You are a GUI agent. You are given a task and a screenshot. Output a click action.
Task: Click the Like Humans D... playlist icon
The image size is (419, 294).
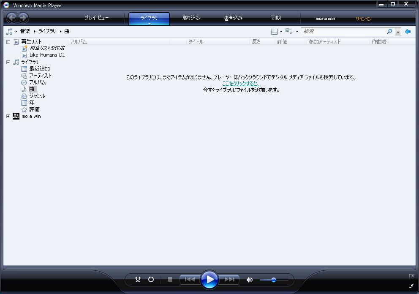(24, 55)
